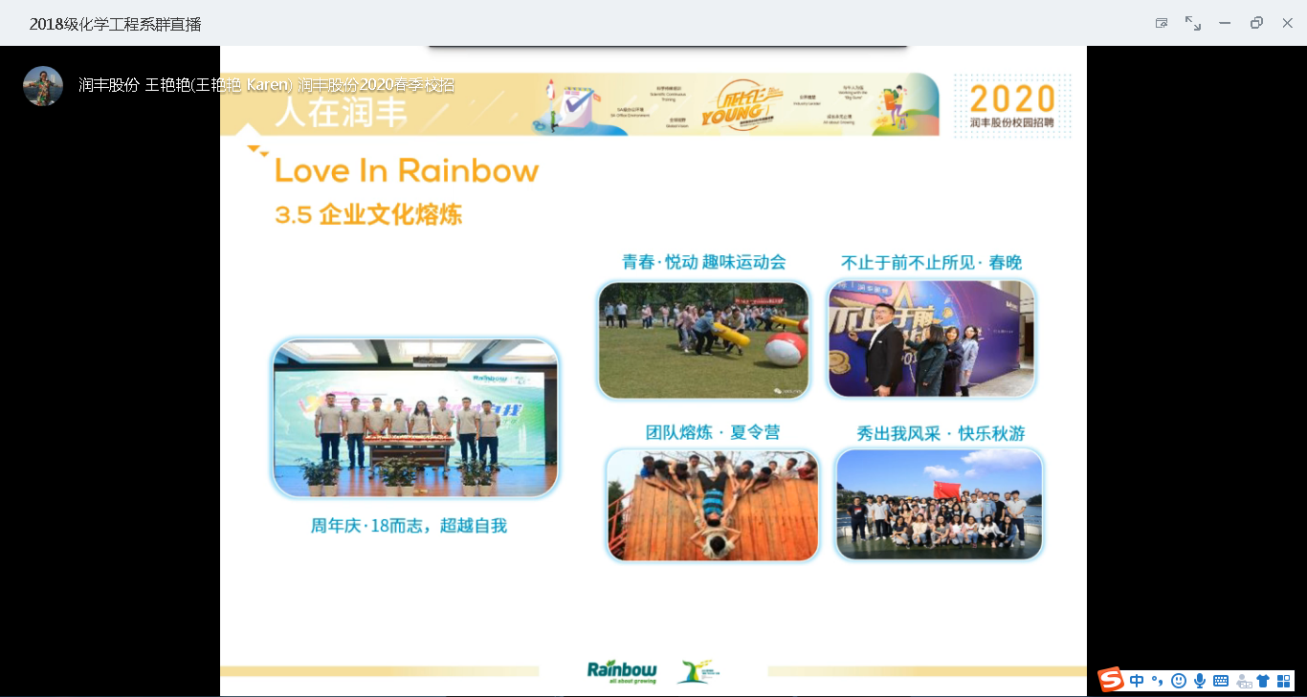Click the 夏令营 team training photo

[x=712, y=505]
